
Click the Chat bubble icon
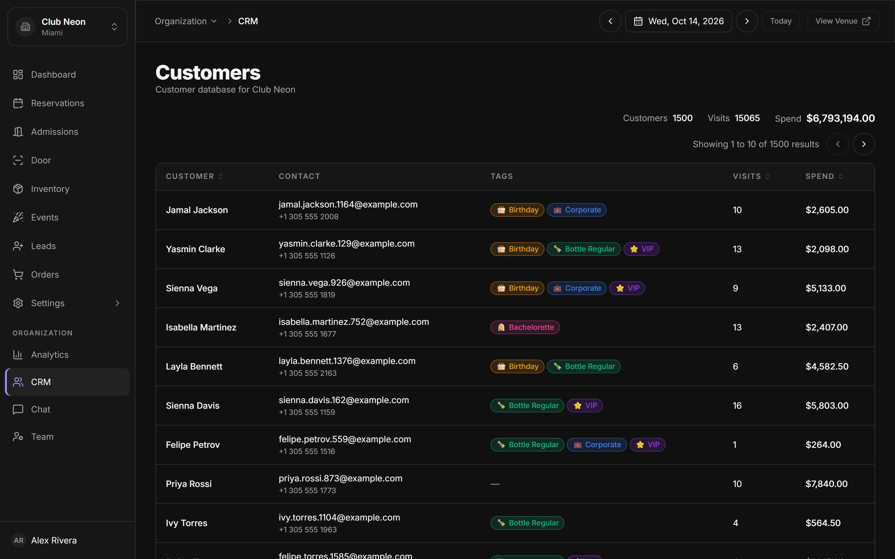click(18, 409)
